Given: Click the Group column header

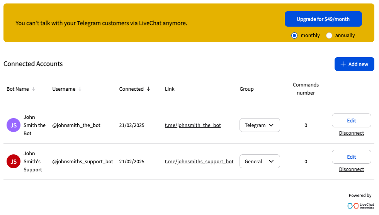Looking at the screenshot, I should [246, 89].
